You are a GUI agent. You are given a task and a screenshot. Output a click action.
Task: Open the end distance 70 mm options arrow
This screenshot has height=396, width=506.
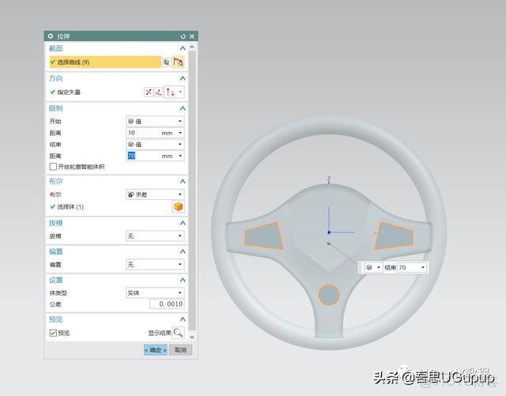click(180, 156)
